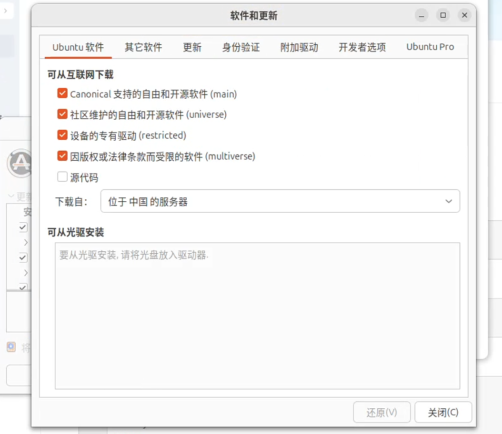
Task: Toggle the 社区维护的自由和开源软件 (universe) checkbox
Action: (x=62, y=114)
